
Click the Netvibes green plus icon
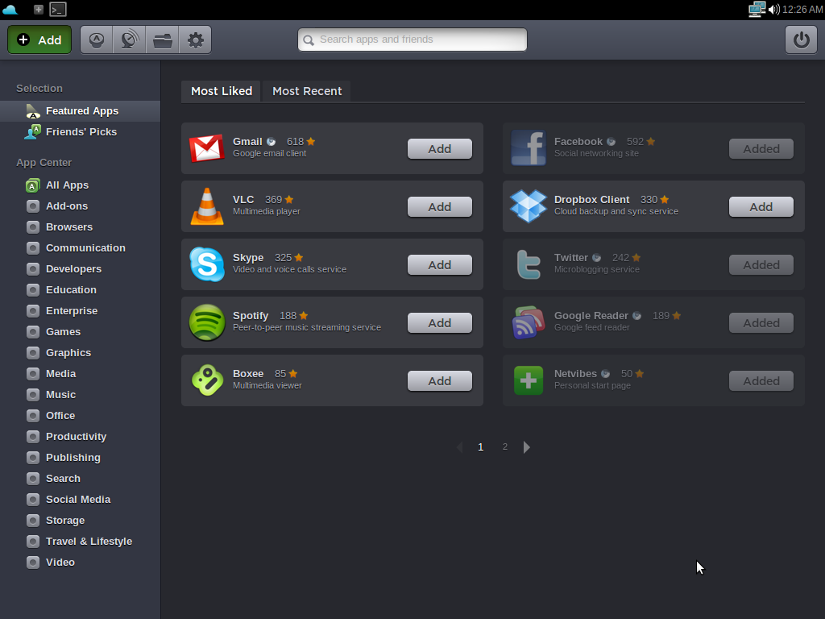[529, 380]
